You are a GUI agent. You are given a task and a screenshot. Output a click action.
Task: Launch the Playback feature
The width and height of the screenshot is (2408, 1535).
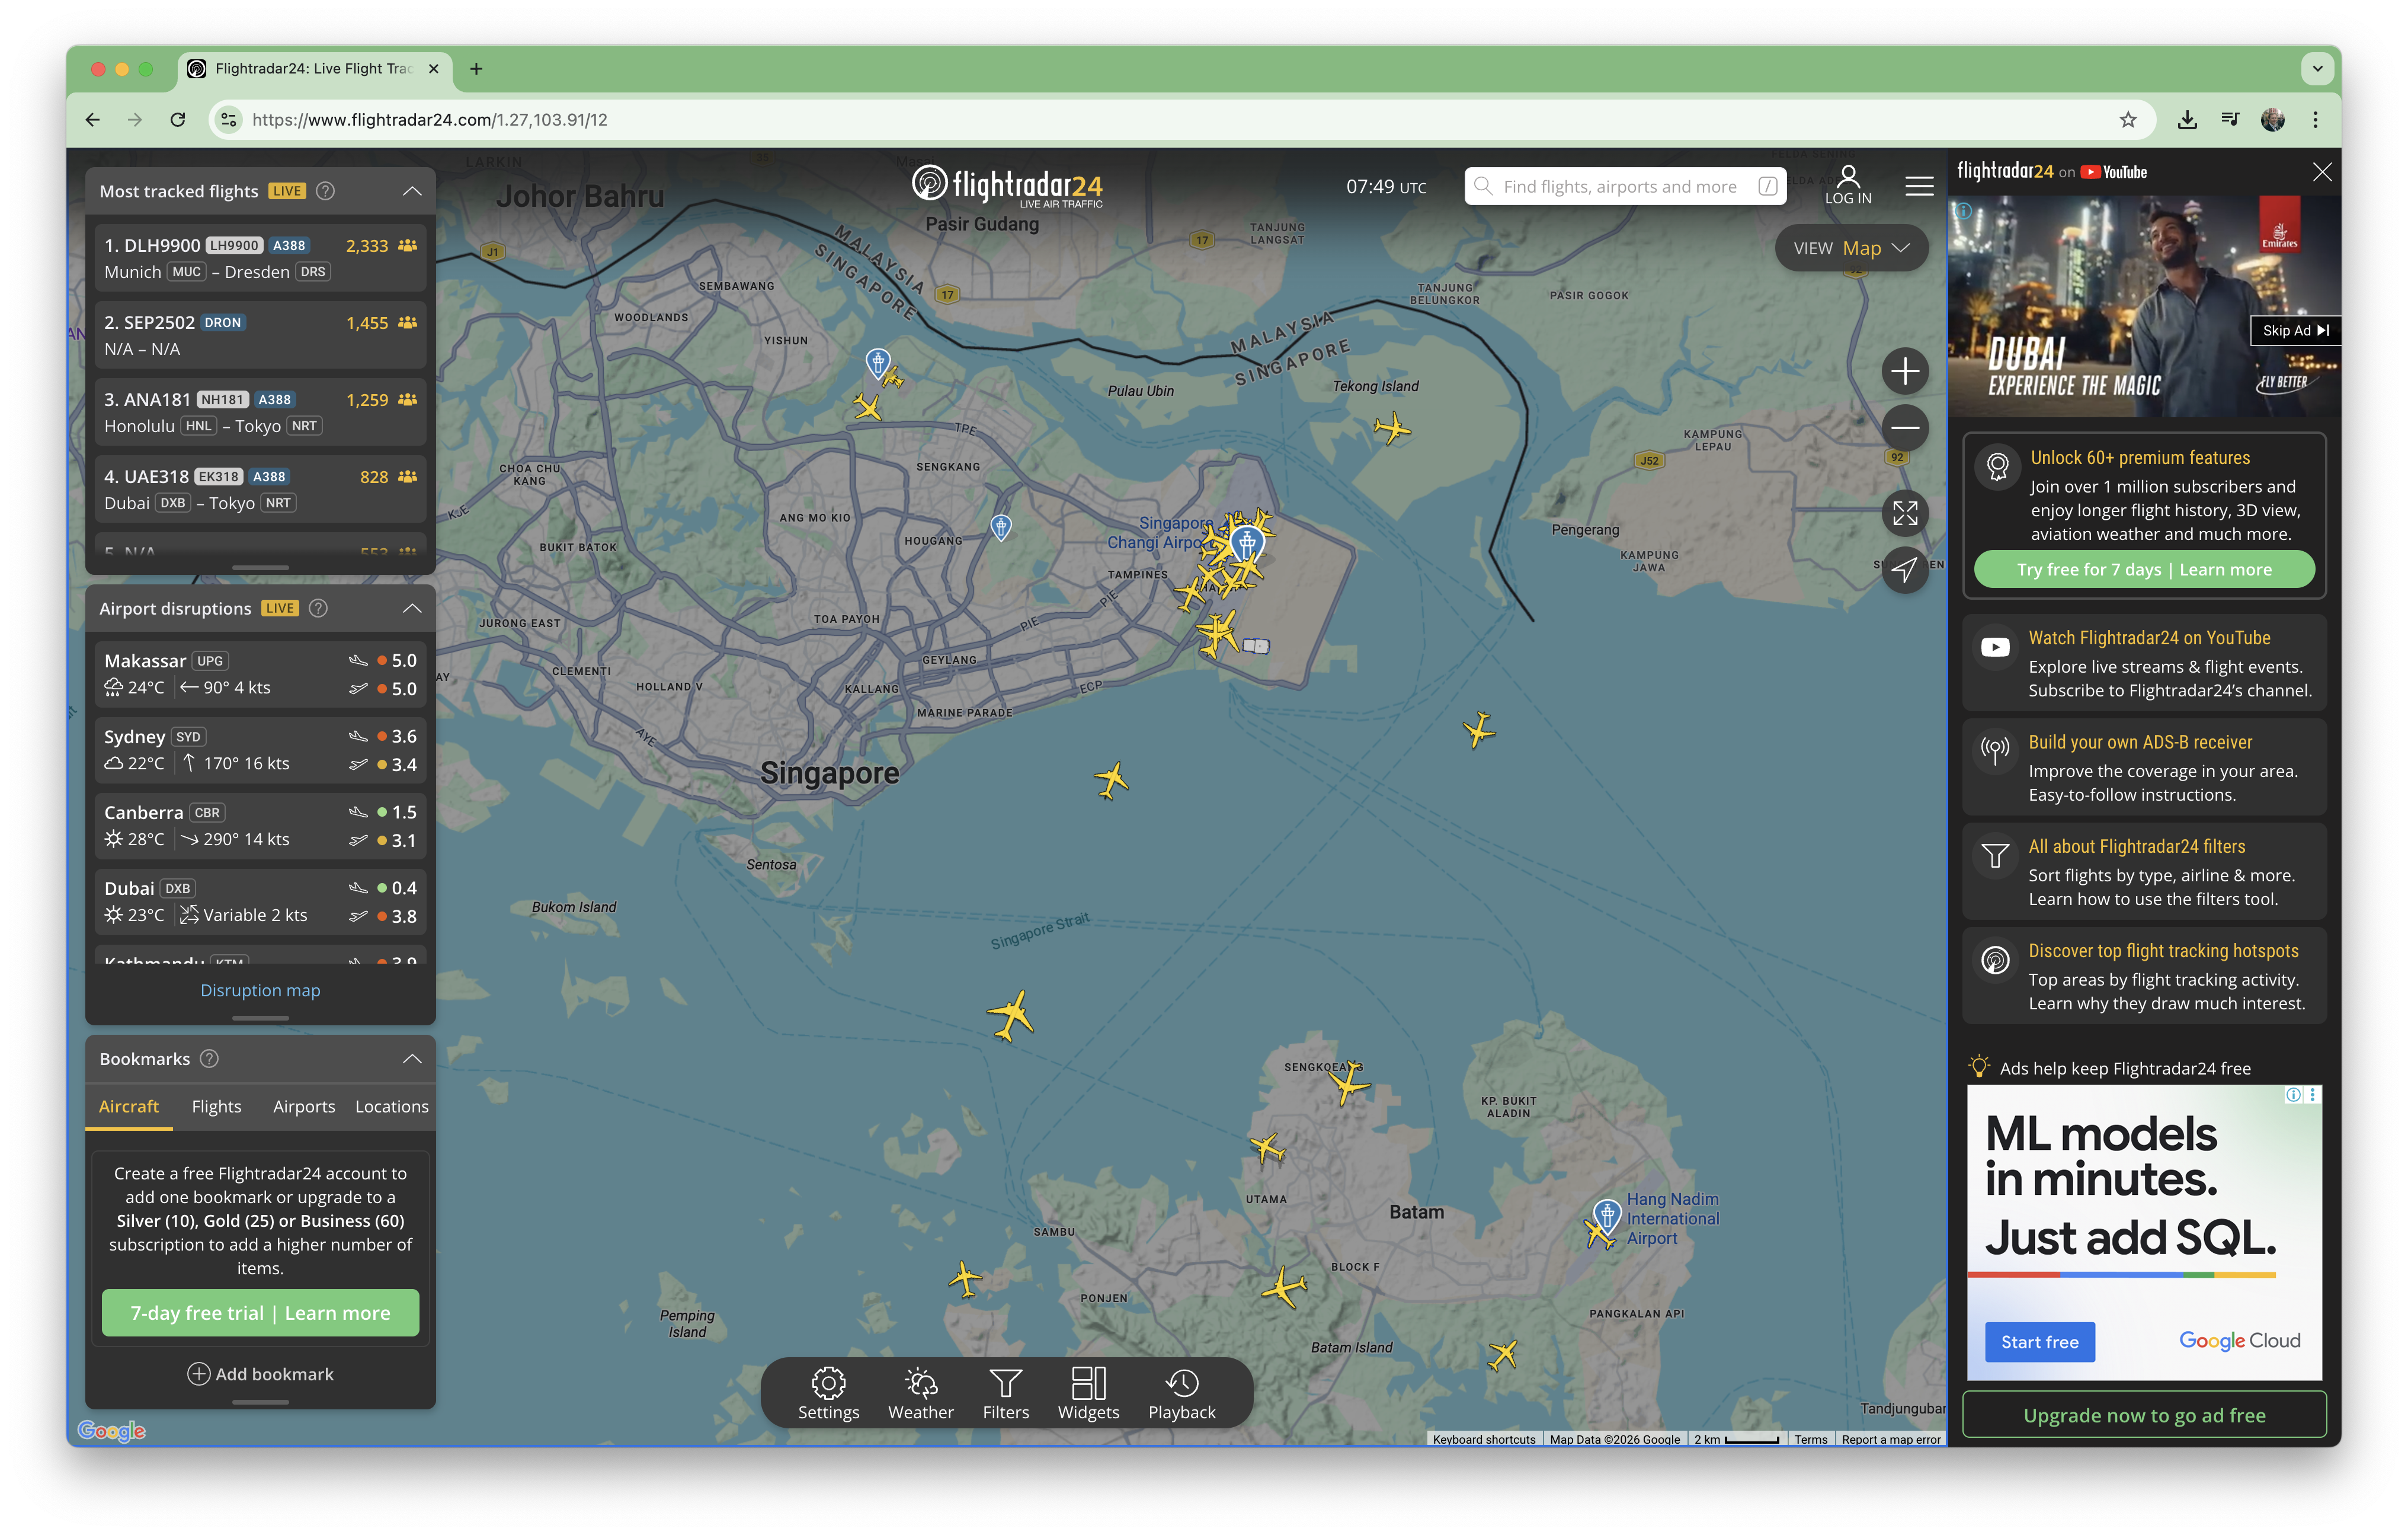click(x=1182, y=1392)
